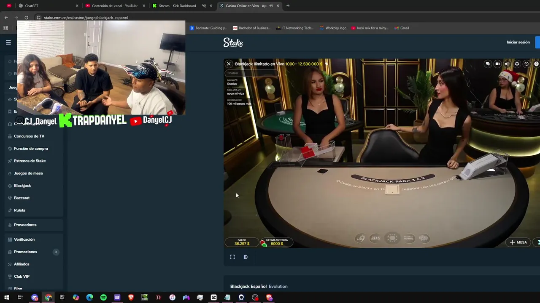Open Baccarat category in sidebar

tap(22, 198)
